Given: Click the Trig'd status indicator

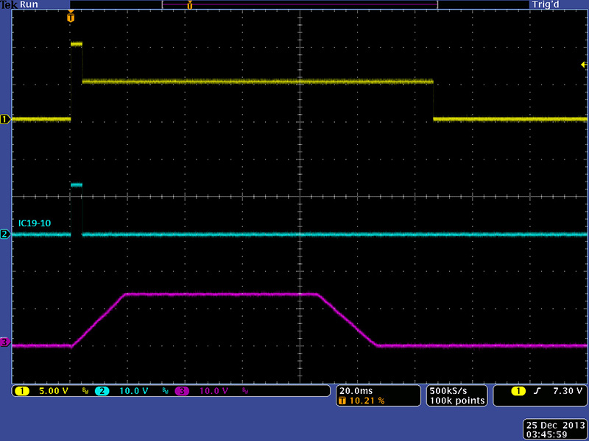Looking at the screenshot, I should pos(545,5).
